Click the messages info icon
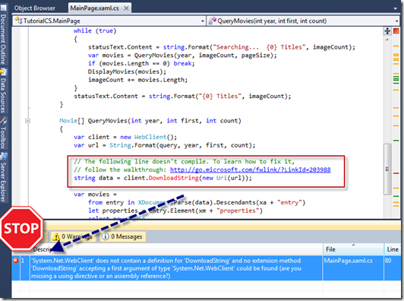 coord(105,236)
